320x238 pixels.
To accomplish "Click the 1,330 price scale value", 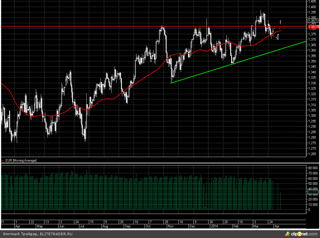I will (x=312, y=83).
